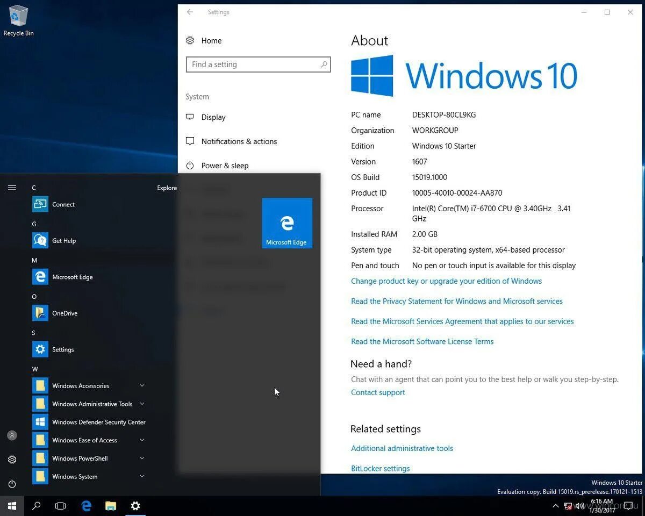The height and width of the screenshot is (516, 645).
Task: Open Task View on the taskbar
Action: [x=61, y=506]
